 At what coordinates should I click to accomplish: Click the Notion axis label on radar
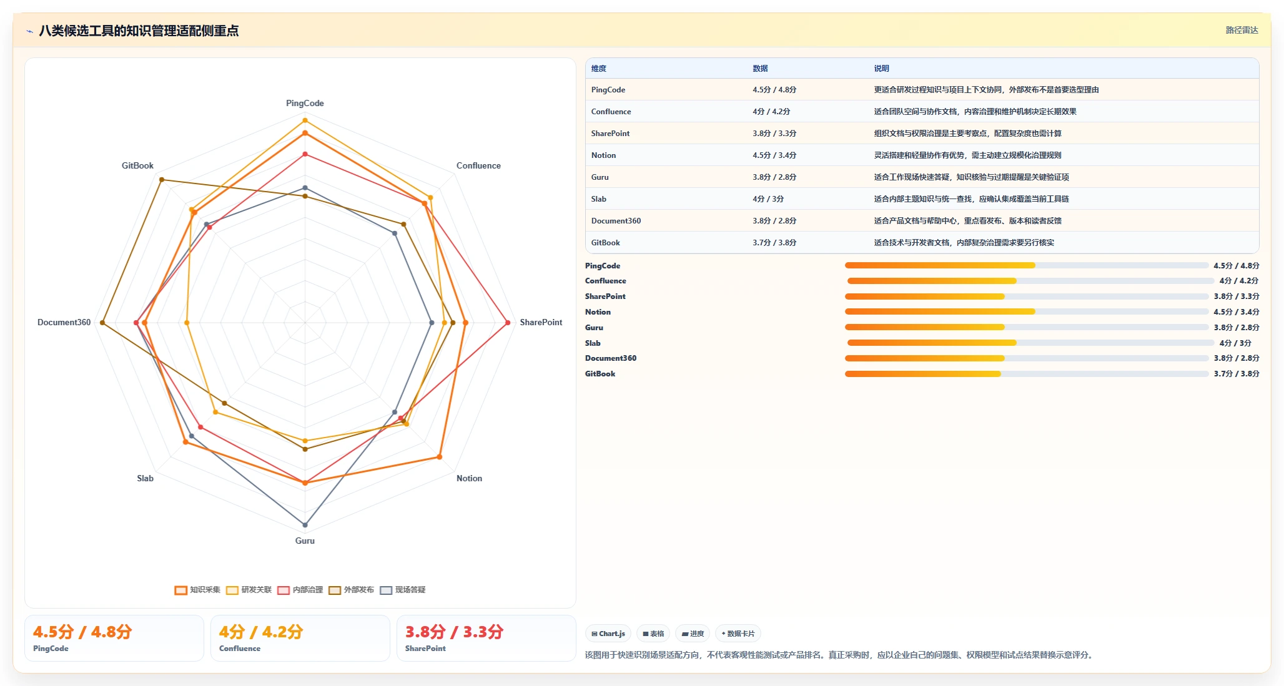[469, 478]
